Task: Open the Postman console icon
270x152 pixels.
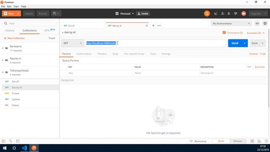Action: point(18,141)
